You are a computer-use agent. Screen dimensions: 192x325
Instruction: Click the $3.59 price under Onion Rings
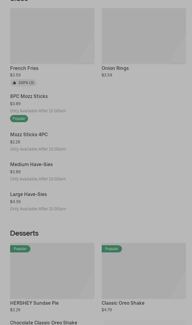pos(107,75)
